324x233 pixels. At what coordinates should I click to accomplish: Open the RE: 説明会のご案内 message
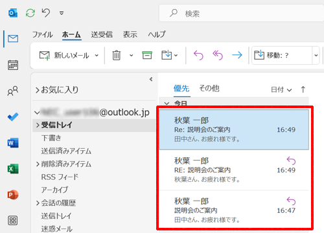click(234, 170)
